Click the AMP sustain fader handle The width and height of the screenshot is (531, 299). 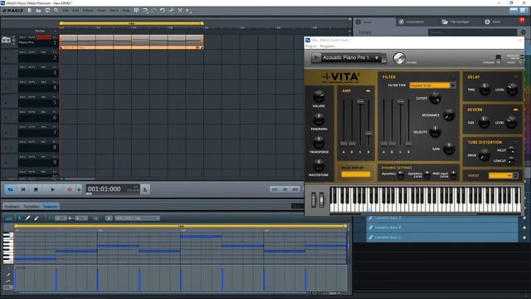click(360, 101)
